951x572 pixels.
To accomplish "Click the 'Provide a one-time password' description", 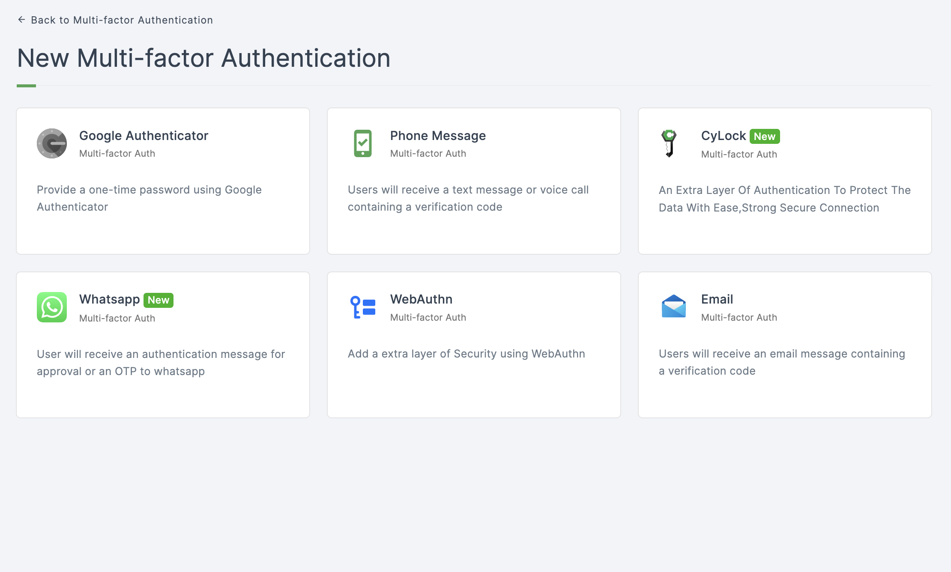I will (x=149, y=198).
